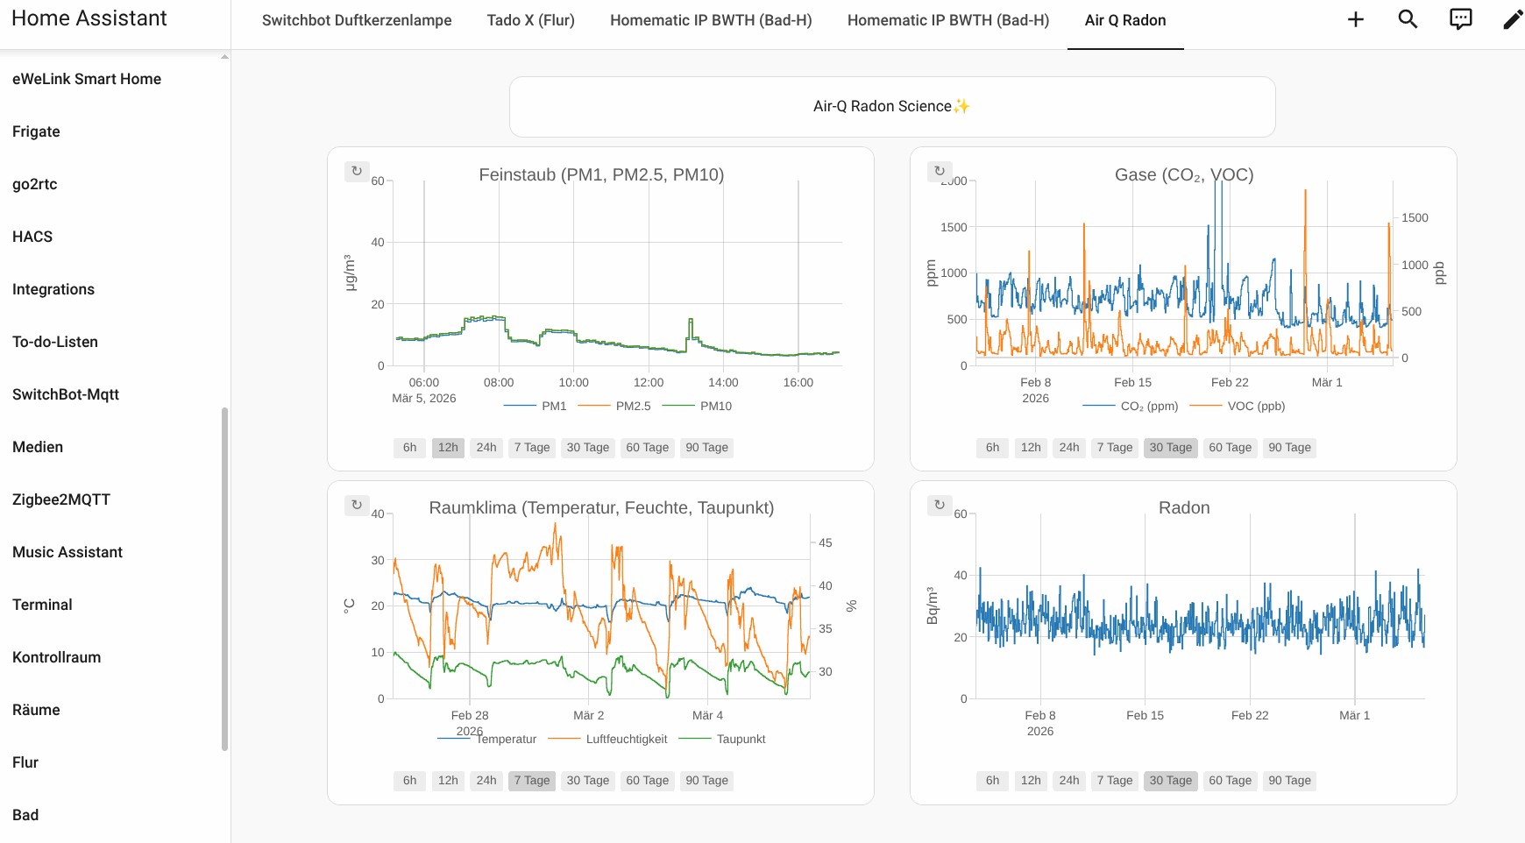Refresh the Radon chart
Viewport: 1525px width, 843px height.
tap(940, 505)
